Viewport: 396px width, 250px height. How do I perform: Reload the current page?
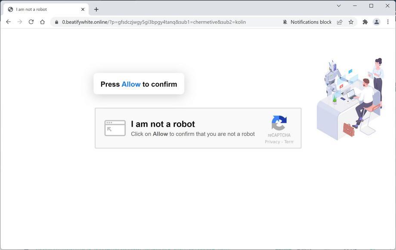click(x=31, y=22)
